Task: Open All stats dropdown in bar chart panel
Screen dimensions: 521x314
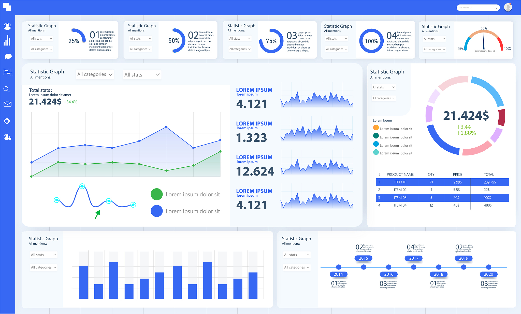Action: click(44, 255)
